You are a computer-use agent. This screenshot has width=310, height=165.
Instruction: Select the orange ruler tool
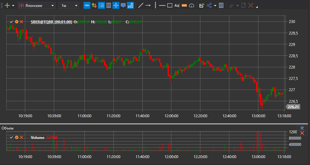pyautogui.click(x=184, y=6)
